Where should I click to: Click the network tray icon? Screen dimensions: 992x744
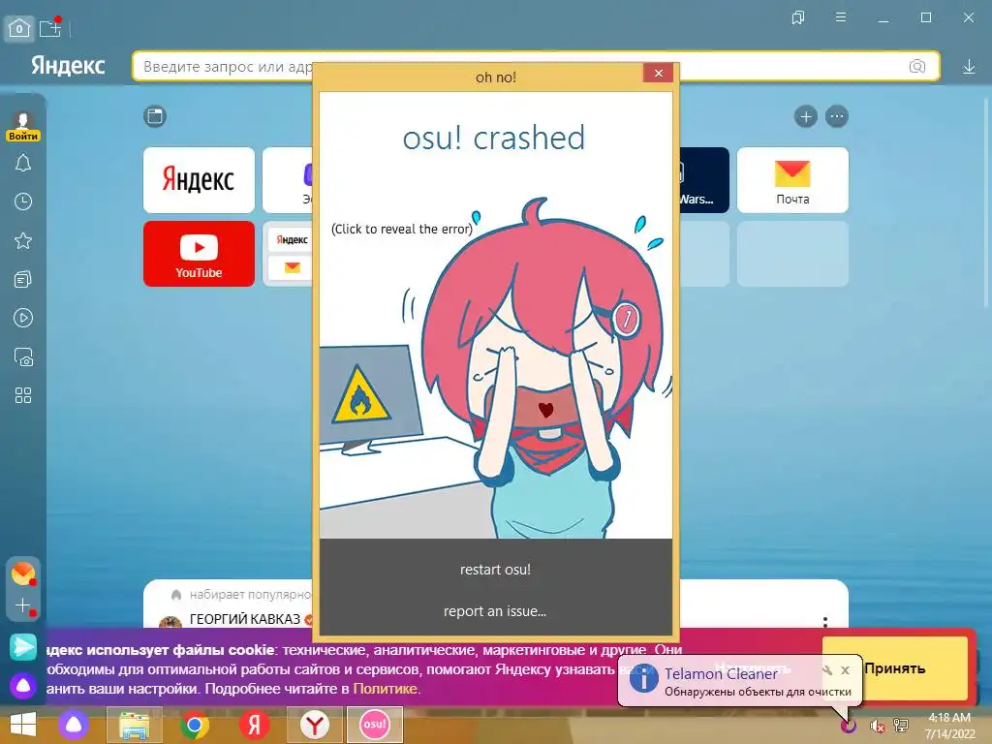tap(901, 726)
